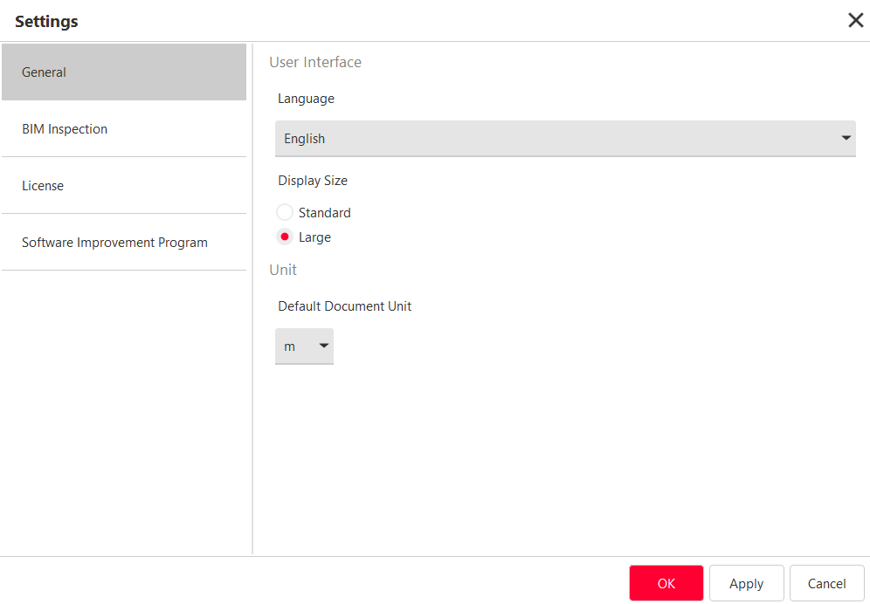The height and width of the screenshot is (604, 870).
Task: Confirm settings with the red OK button
Action: (x=666, y=584)
